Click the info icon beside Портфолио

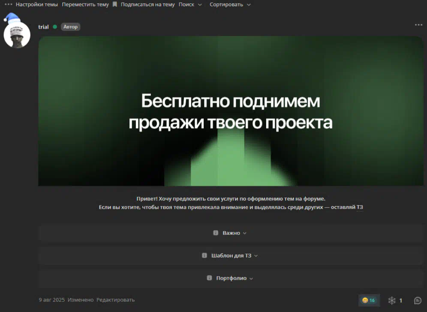point(209,278)
